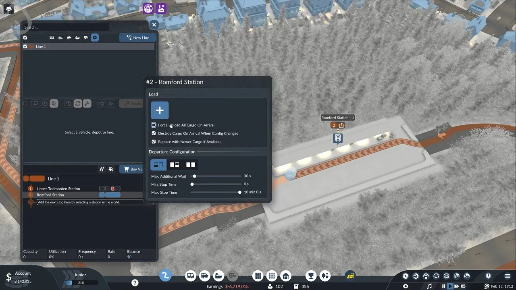Open the rail track construction tool
The width and height of the screenshot is (516, 290).
tap(272, 276)
